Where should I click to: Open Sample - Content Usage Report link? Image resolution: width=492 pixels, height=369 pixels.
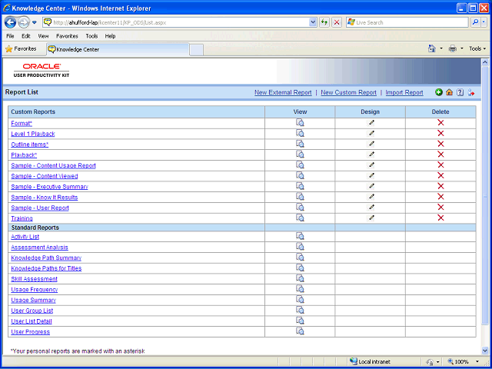[x=53, y=165]
